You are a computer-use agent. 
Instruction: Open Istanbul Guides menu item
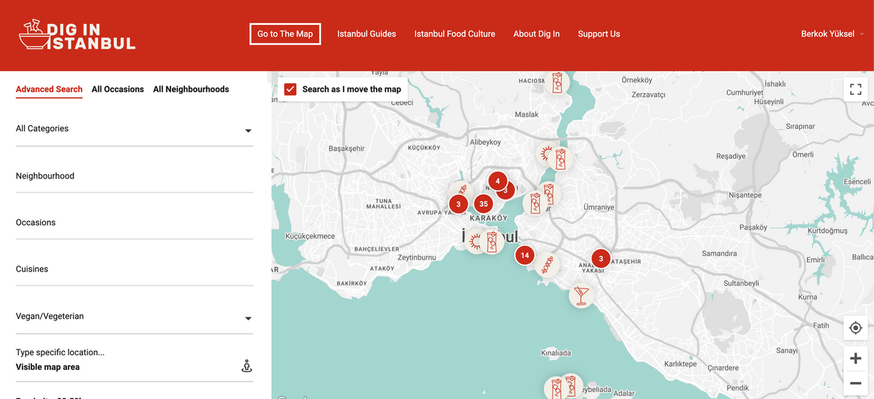[366, 34]
